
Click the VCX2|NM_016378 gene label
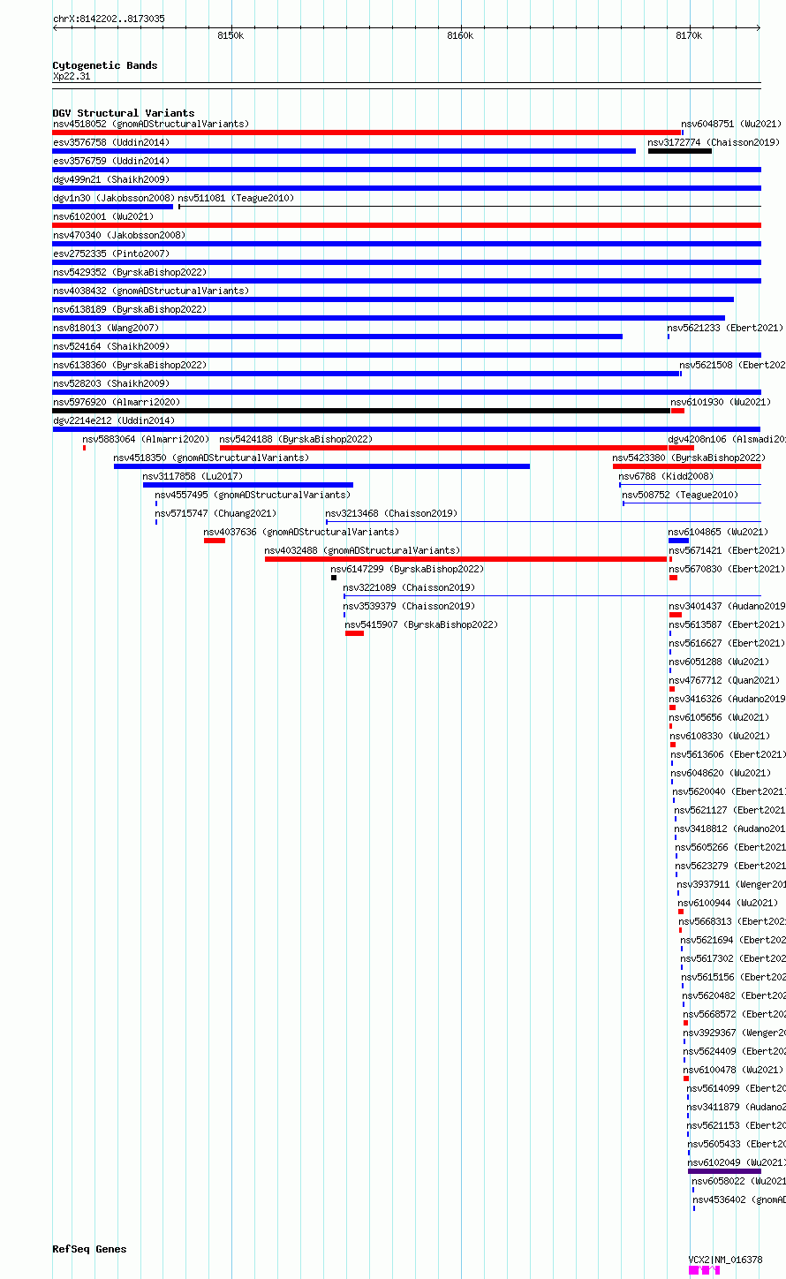tap(725, 1260)
